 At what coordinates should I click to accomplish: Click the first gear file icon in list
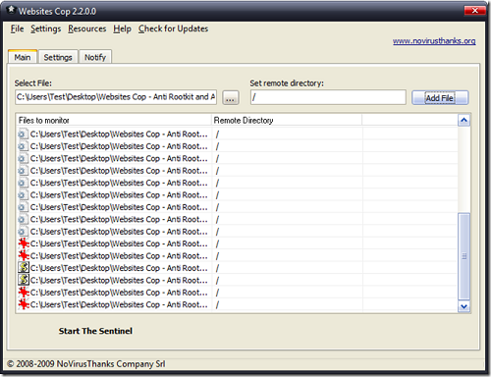click(23, 135)
